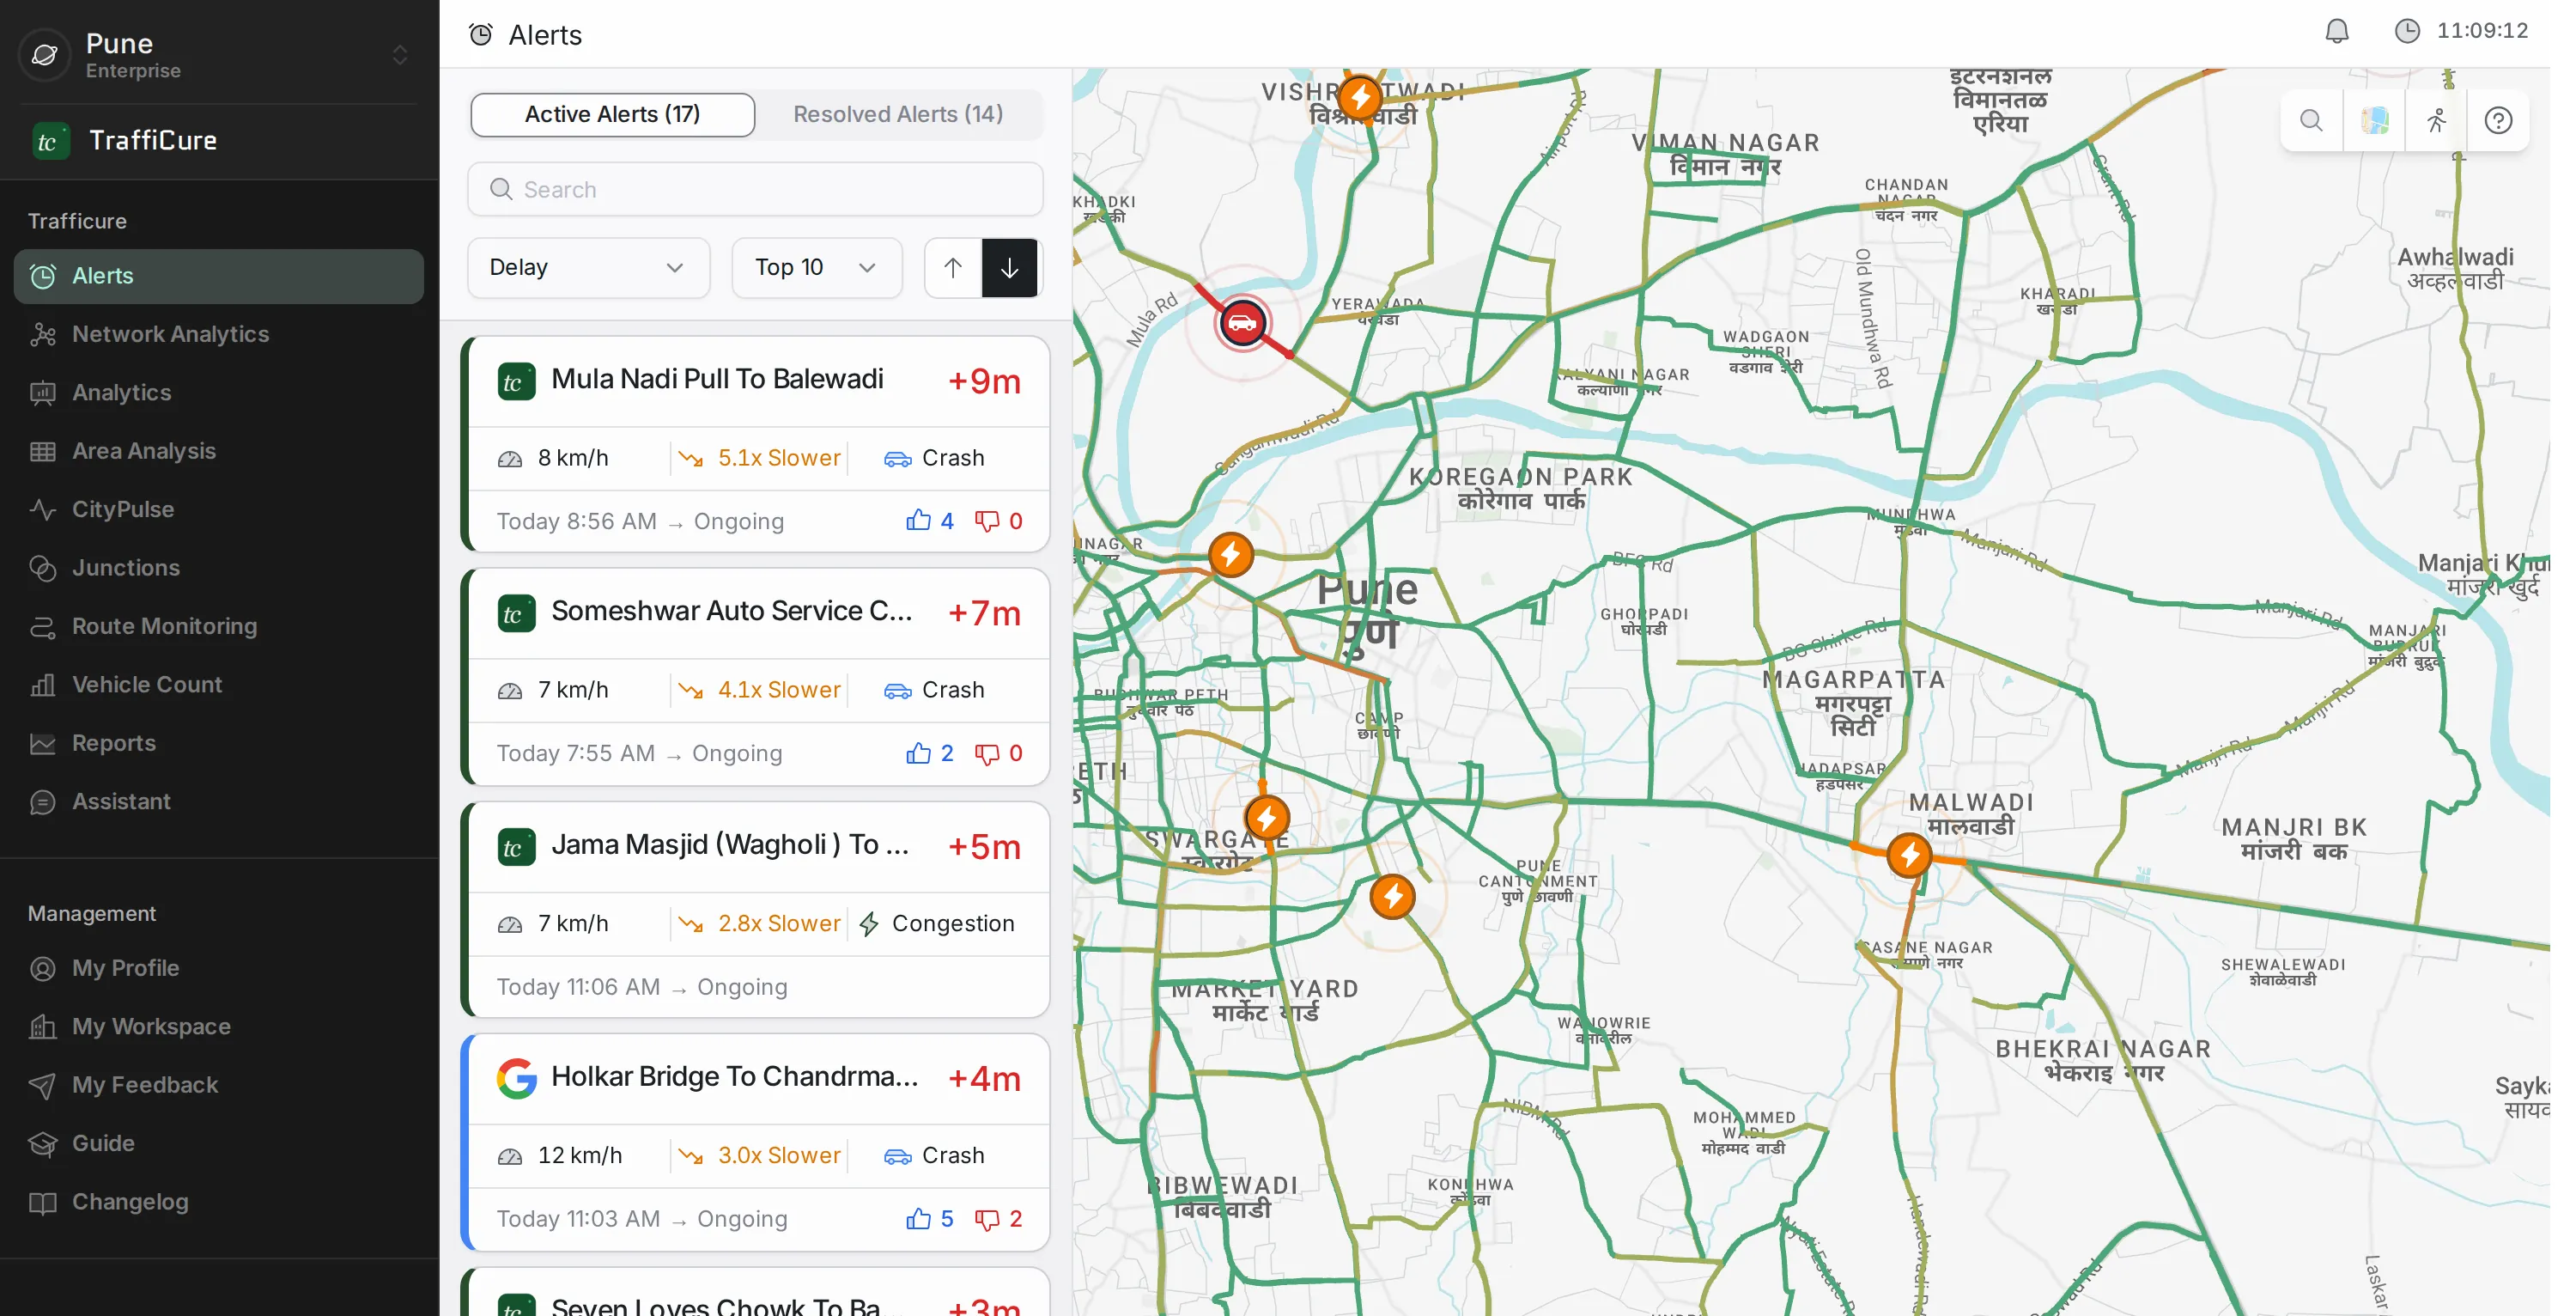Open Reports in sidebar
The width and height of the screenshot is (2576, 1316).
pos(219,742)
